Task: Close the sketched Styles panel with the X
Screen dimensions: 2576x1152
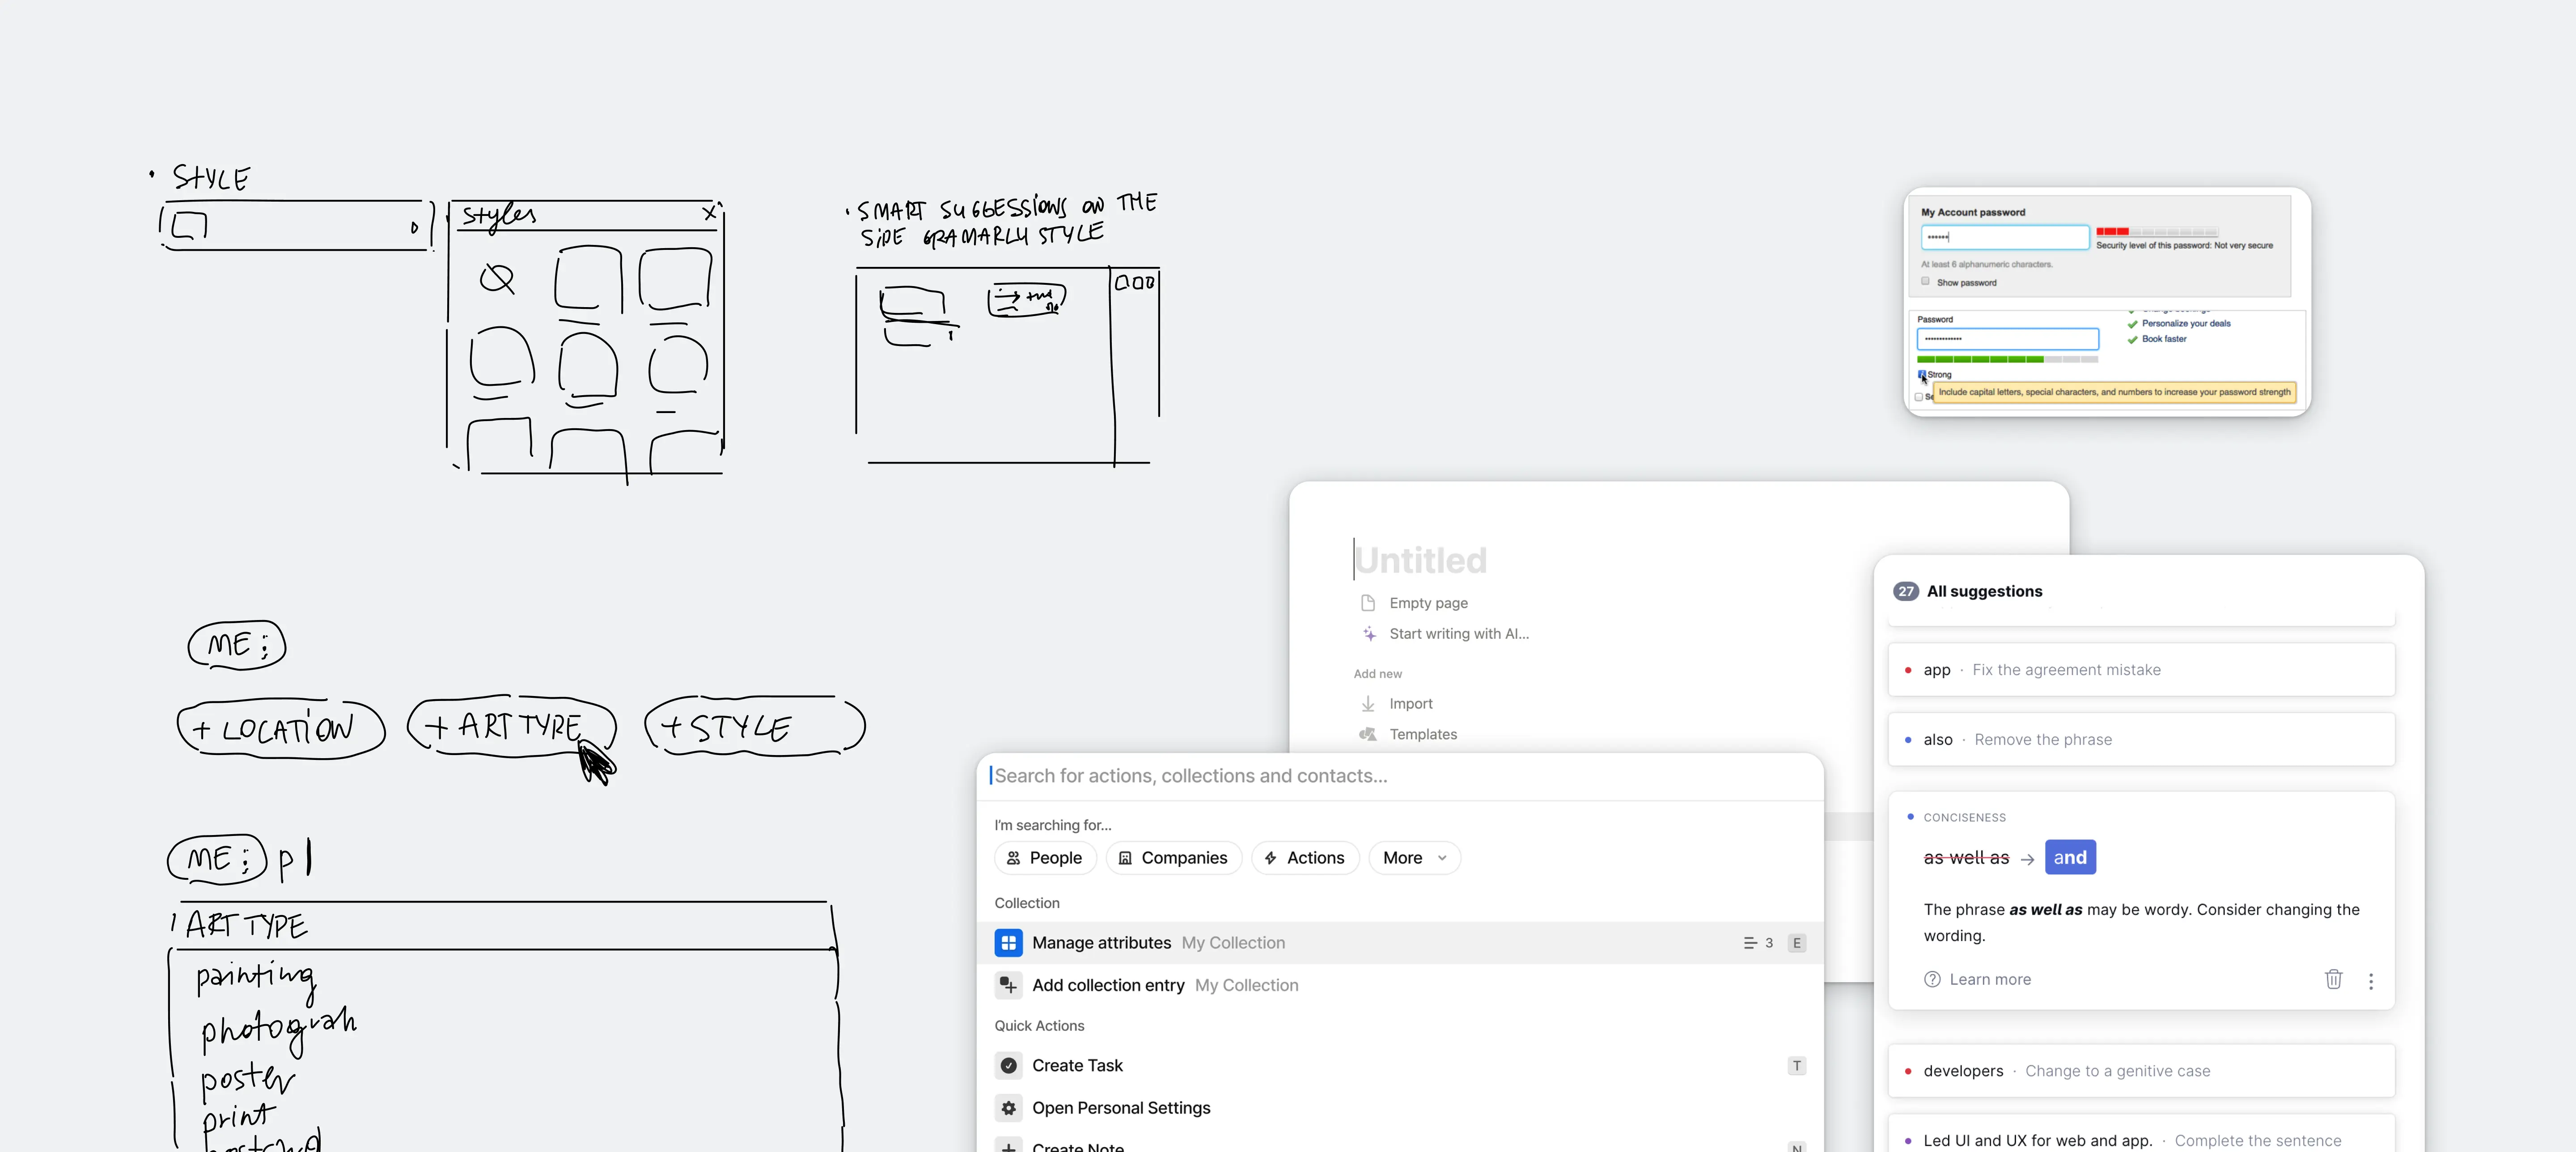Action: pos(709,213)
